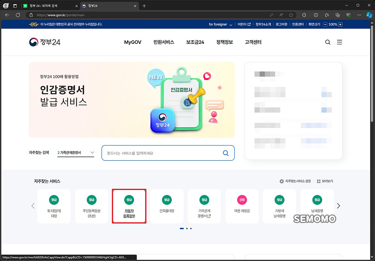Open the 지방세 납세증명 service card
375x261 pixels.
279,206
